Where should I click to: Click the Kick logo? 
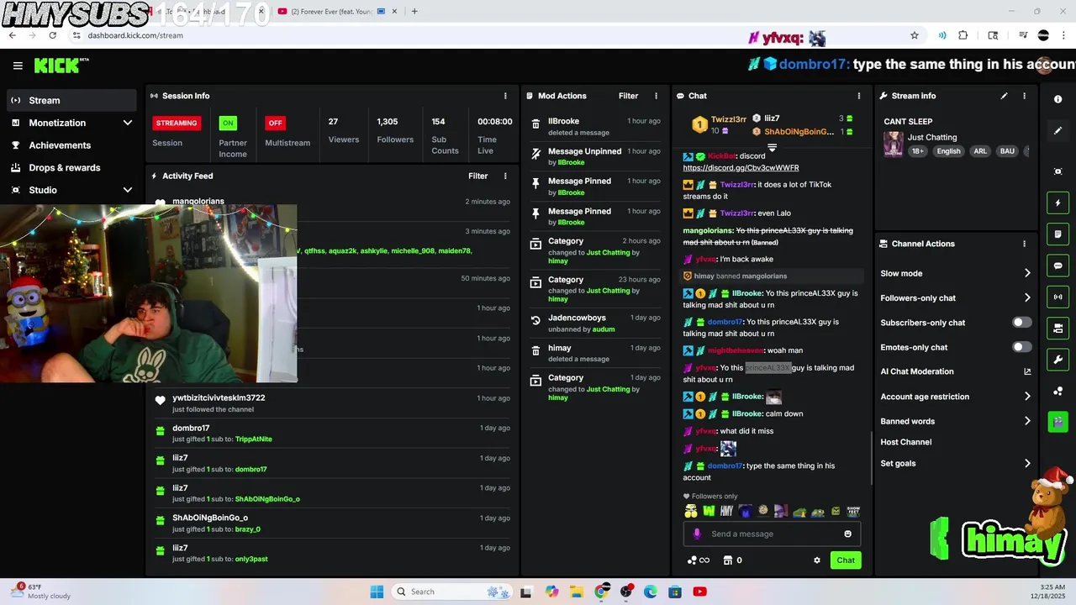[61, 66]
